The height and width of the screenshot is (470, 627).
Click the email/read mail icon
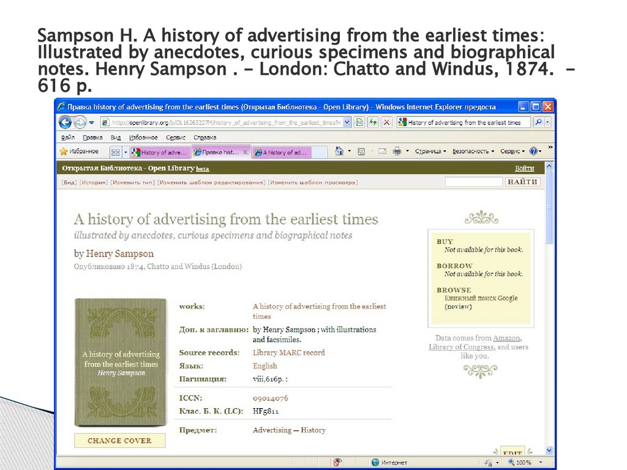pyautogui.click(x=381, y=151)
